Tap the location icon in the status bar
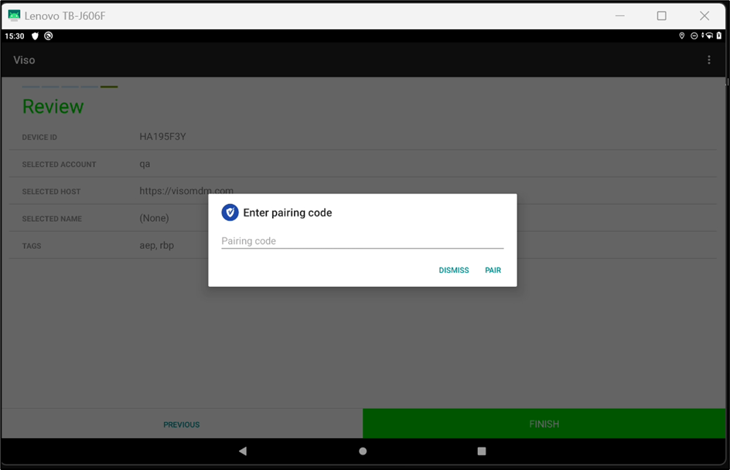The height and width of the screenshot is (470, 730). (x=682, y=36)
